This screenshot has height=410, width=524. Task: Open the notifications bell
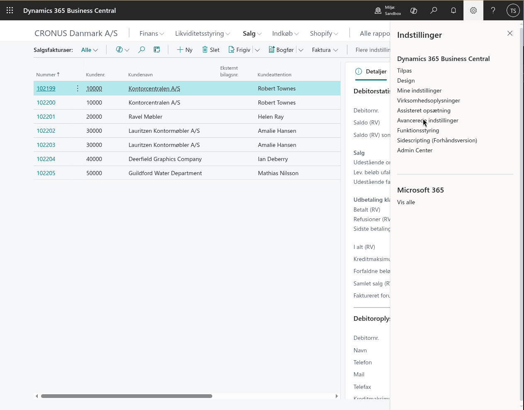tap(454, 10)
